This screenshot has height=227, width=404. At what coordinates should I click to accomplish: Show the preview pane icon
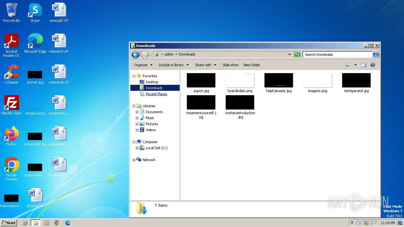point(364,65)
